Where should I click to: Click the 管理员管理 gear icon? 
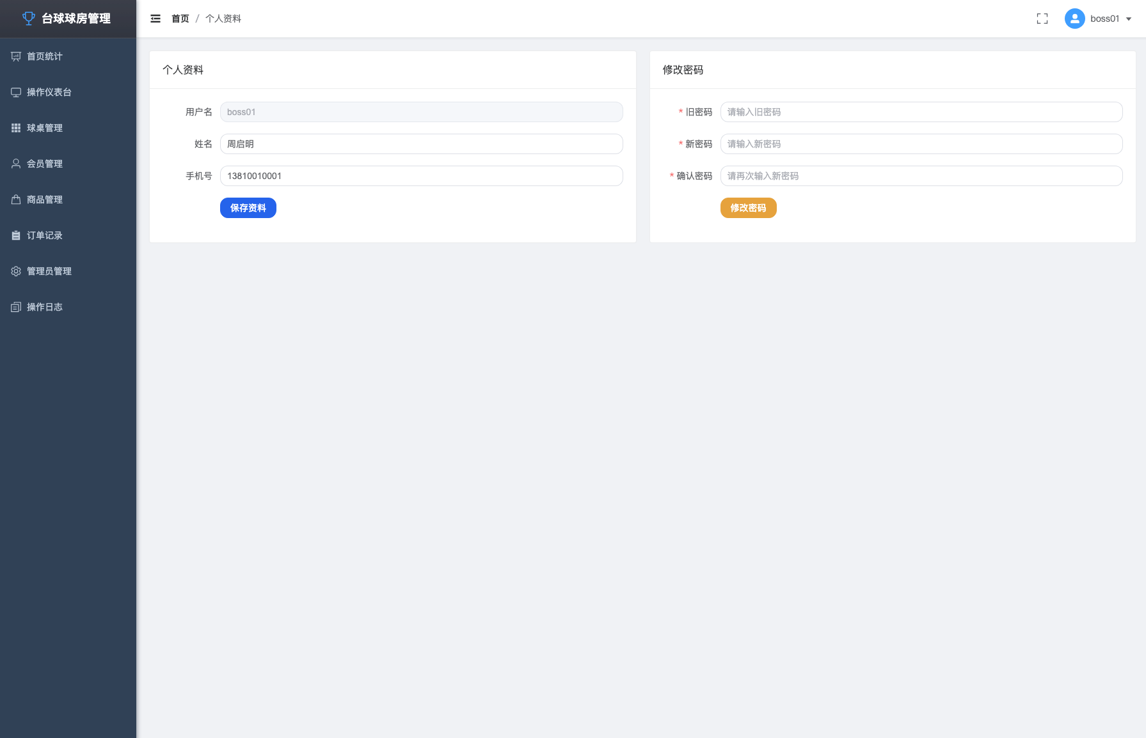pyautogui.click(x=16, y=271)
